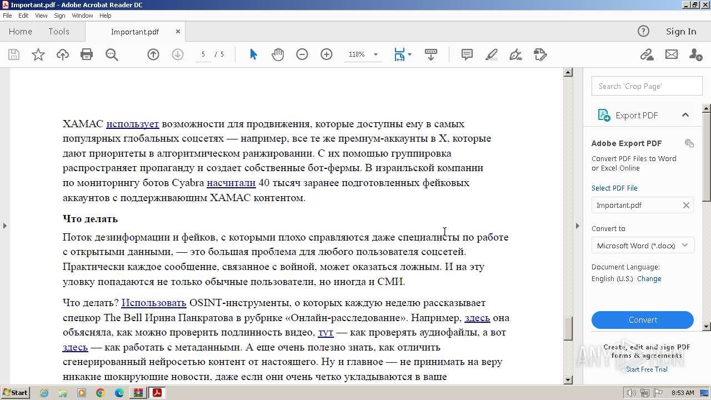Activate the Hand pan tool

click(x=278, y=54)
